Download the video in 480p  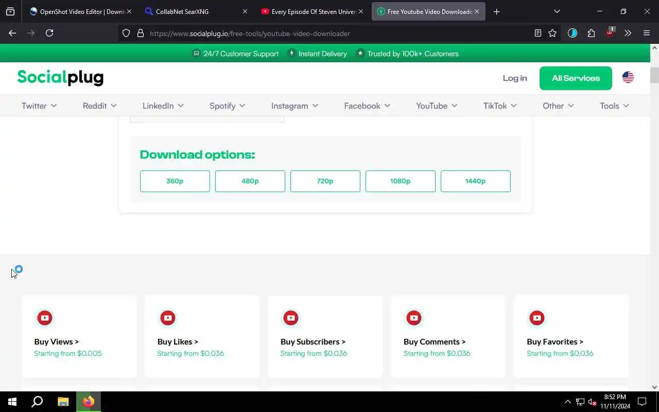click(250, 181)
